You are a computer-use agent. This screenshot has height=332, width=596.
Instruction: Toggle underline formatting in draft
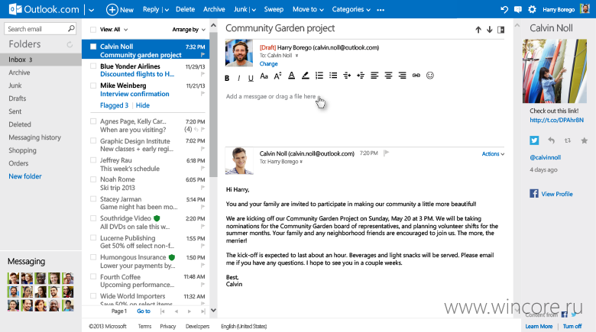(x=251, y=78)
